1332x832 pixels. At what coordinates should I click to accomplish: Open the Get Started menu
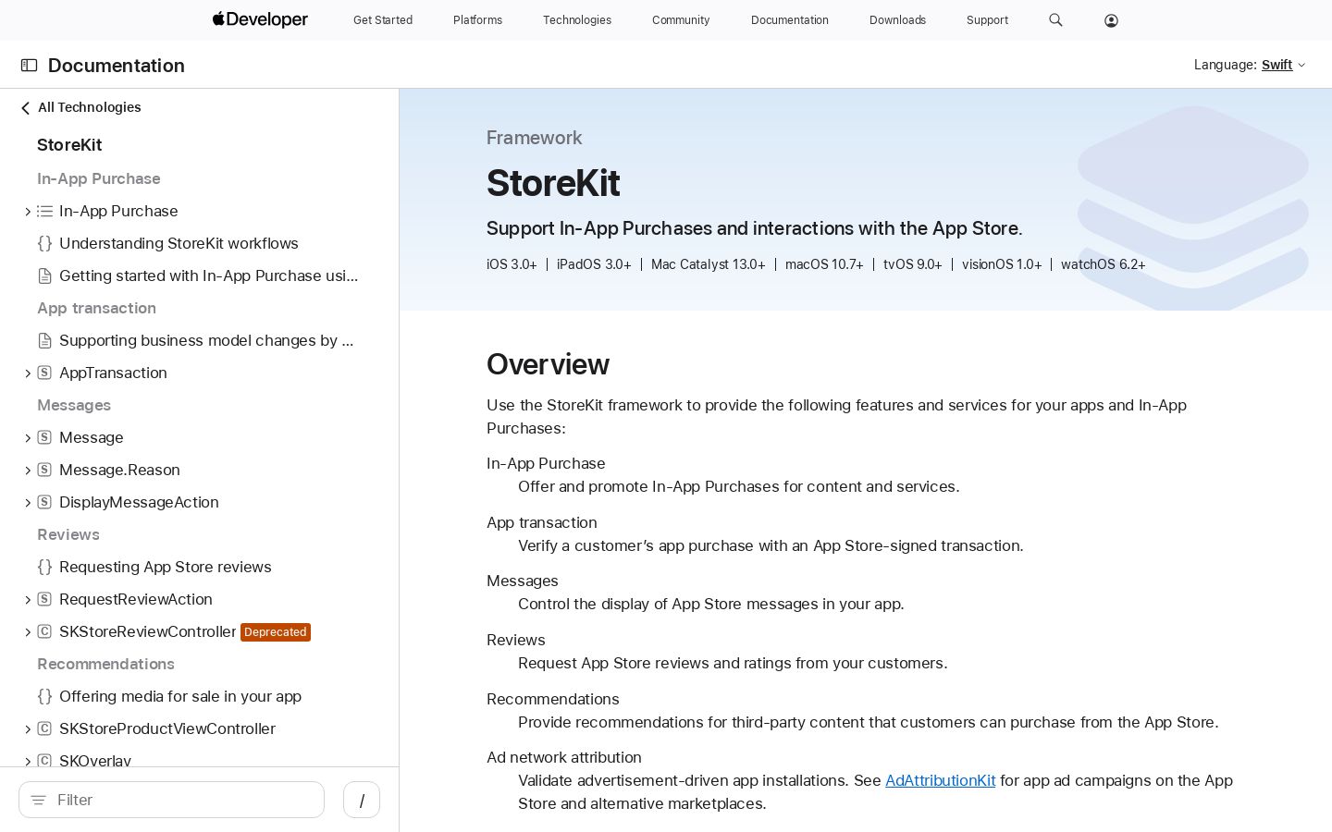pyautogui.click(x=383, y=20)
